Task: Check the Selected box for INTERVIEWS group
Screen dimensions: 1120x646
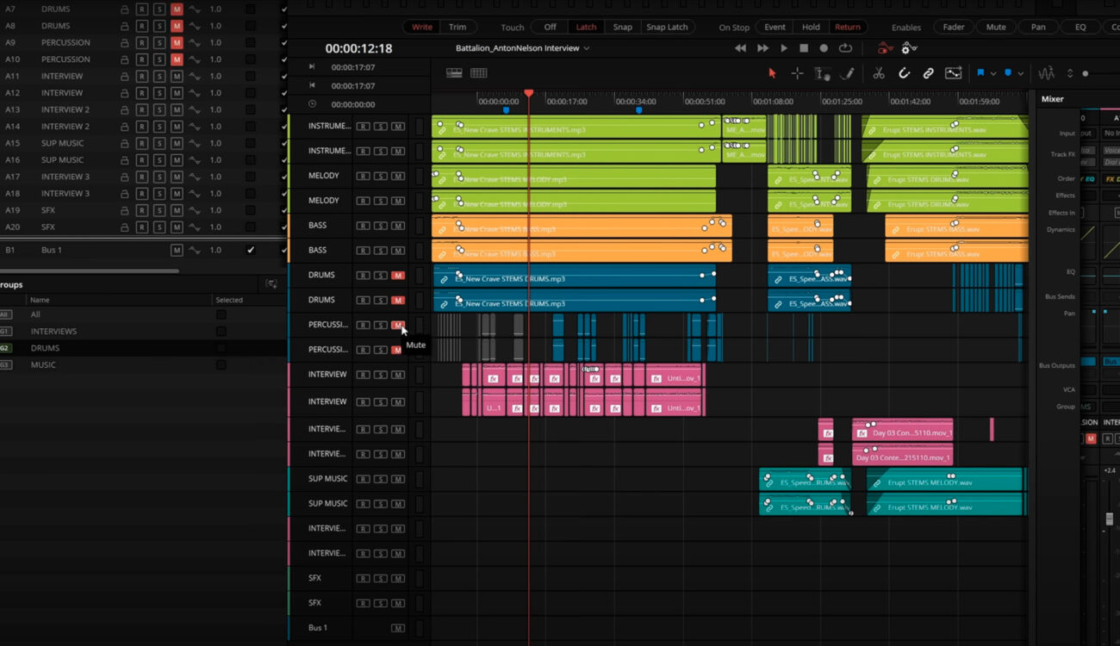Action: click(221, 332)
